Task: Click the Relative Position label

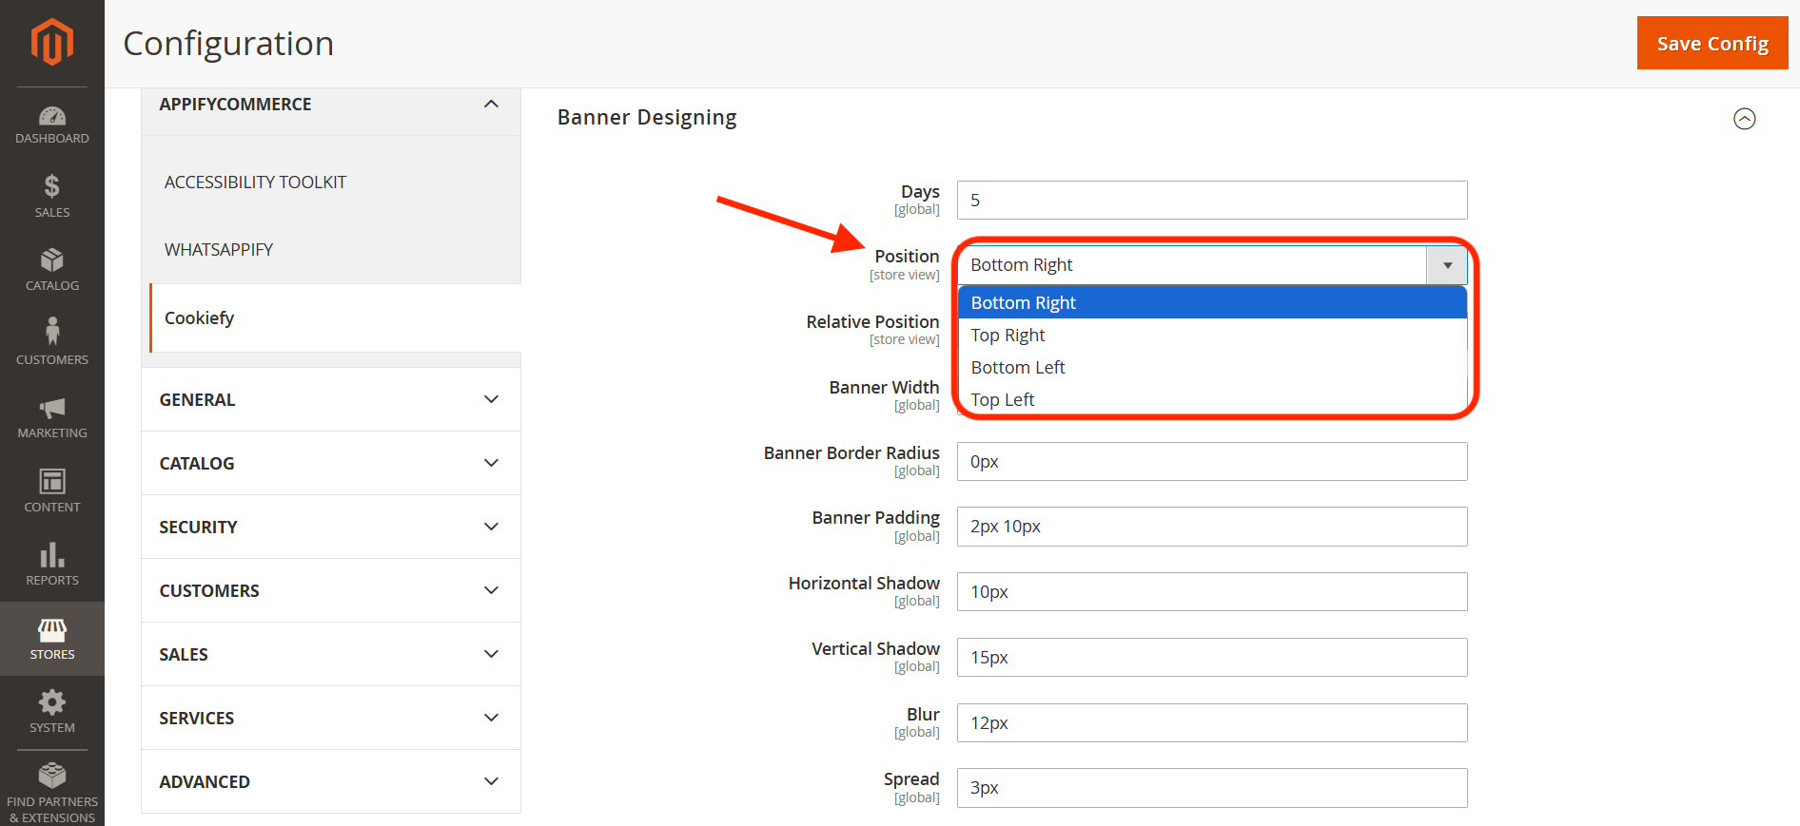Action: 872,322
